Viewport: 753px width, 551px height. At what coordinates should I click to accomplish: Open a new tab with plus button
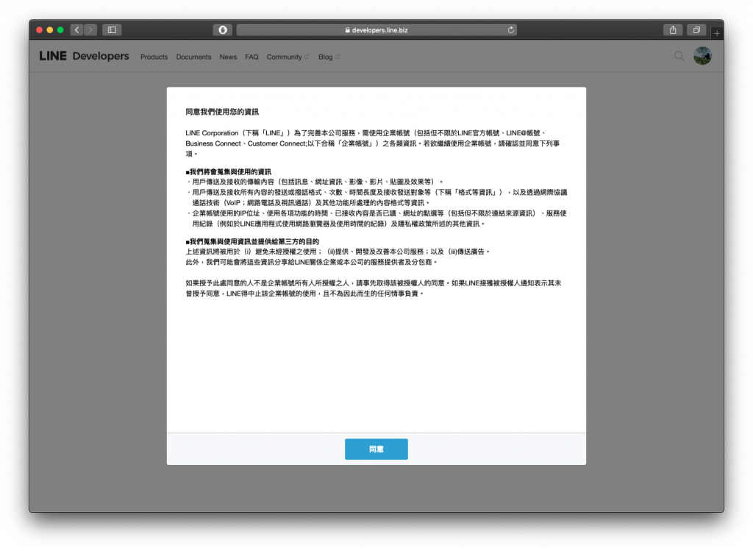pyautogui.click(x=716, y=33)
